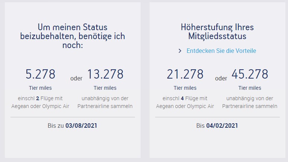The width and height of the screenshot is (288, 162).
Task: Click the "einschl 4 Flüge" description text
Action: [185, 102]
